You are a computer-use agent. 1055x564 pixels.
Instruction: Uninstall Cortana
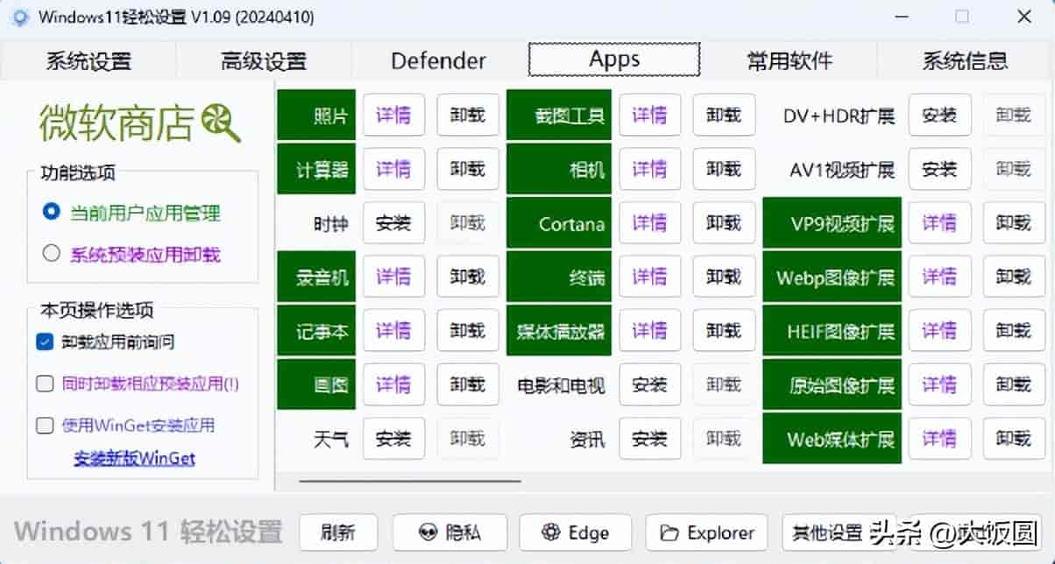[724, 223]
